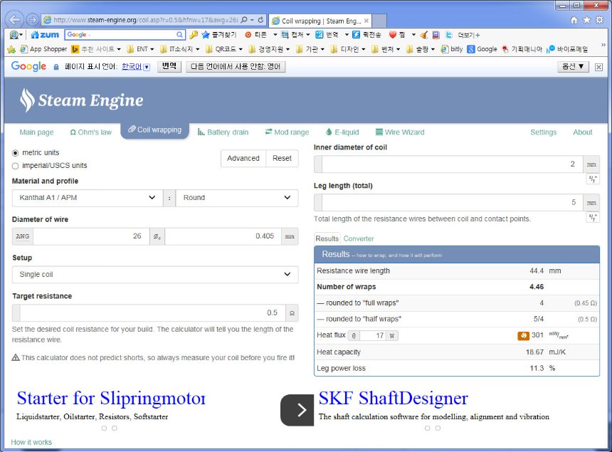Click the wire diameter input showing 0.405

pos(223,236)
